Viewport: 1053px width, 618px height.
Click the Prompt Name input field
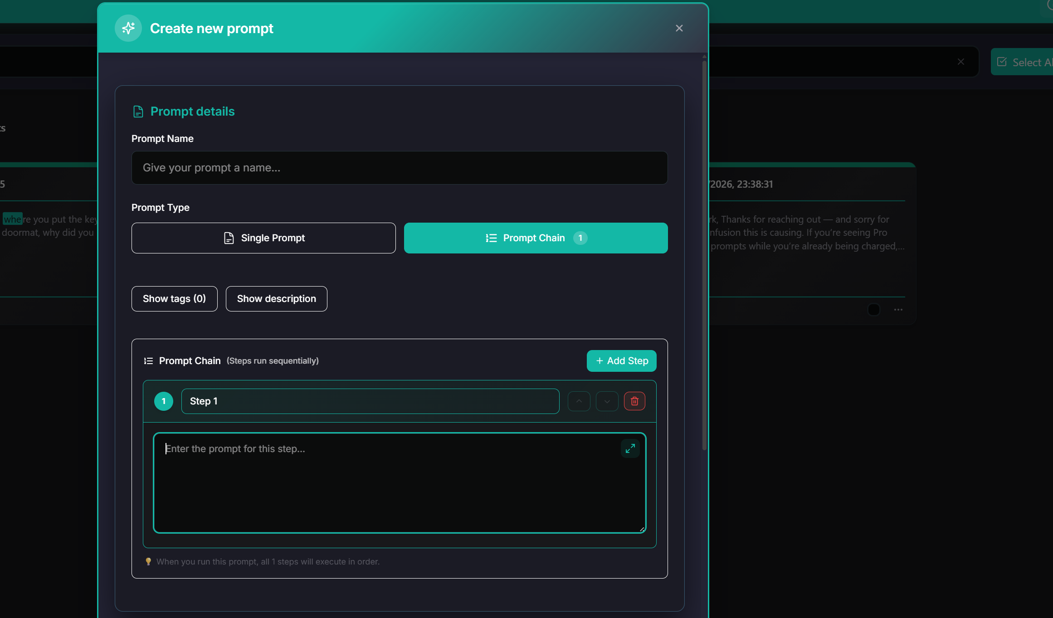(x=399, y=168)
